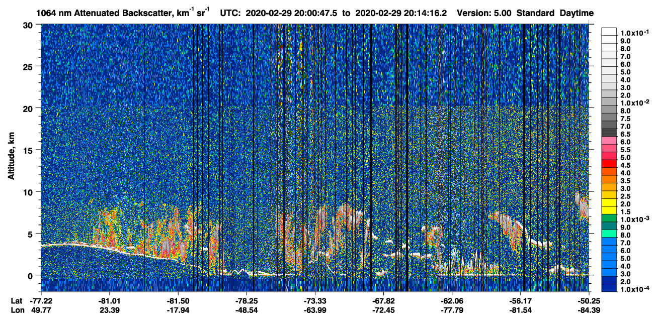Click longitude value '23.39'
The image size is (654, 335).
pyautogui.click(x=109, y=310)
